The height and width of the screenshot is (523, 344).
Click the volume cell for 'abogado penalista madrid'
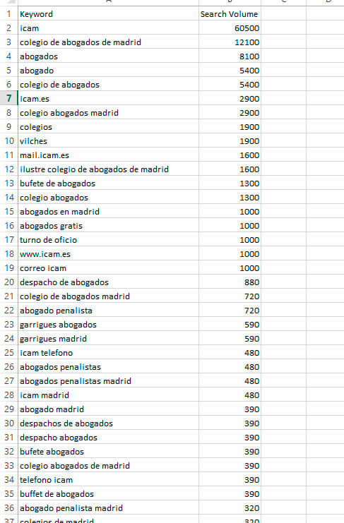(x=230, y=508)
